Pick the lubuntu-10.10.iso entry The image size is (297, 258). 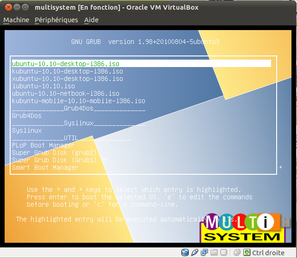(x=43, y=86)
